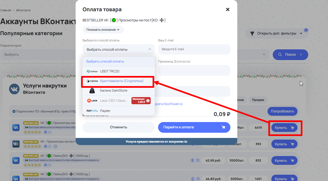This screenshot has width=328, height=181.
Task: Click the 0% badge in Лайки 42,69 row
Action: coord(48,165)
